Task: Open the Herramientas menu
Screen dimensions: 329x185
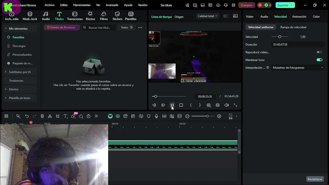Action: coord(82,5)
